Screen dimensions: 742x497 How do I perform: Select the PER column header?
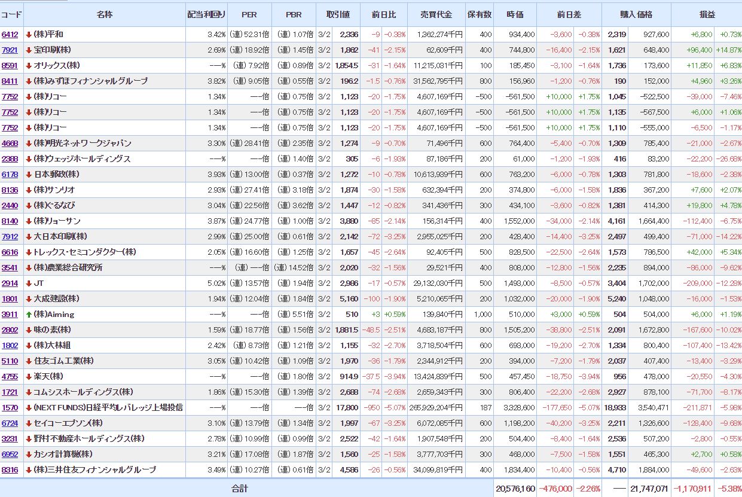pos(249,14)
